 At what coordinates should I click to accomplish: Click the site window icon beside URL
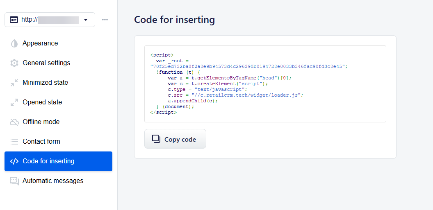[x=14, y=20]
